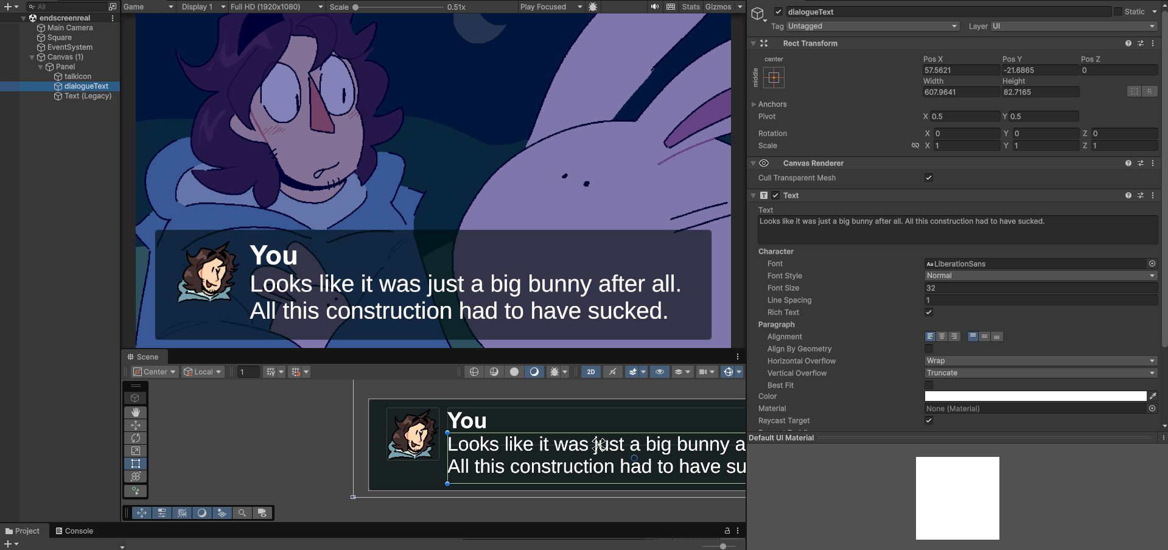Click the Mute Audio speaker icon
The height and width of the screenshot is (550, 1168).
tap(654, 7)
